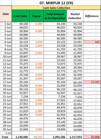Click cash sales value 66,585
101x139 pixels.
21,38
